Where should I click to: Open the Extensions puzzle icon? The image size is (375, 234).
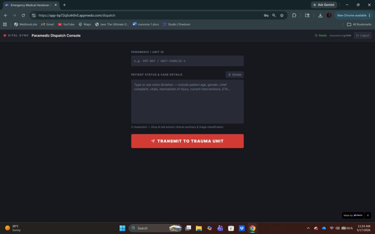pos(294,15)
